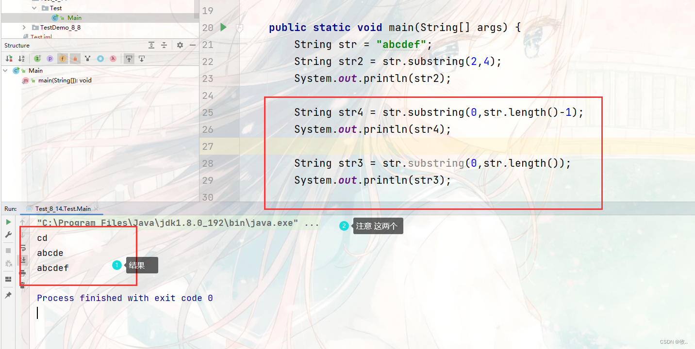Toggle Show Lambdas icon in Structure
The width and height of the screenshot is (695, 349).
(113, 59)
